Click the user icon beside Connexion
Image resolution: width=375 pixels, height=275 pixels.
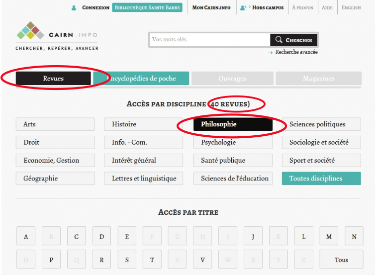(74, 8)
